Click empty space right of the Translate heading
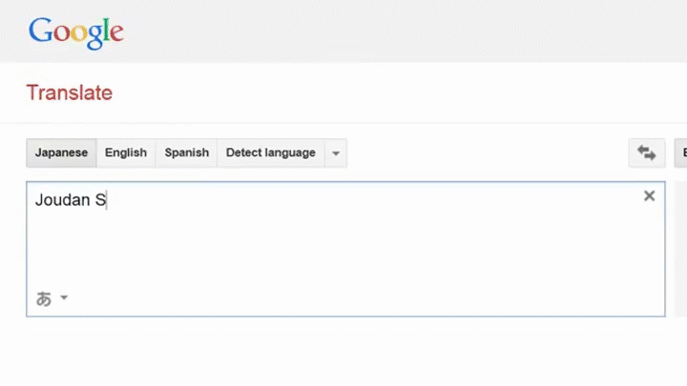The image size is (687, 386). tap(382, 92)
